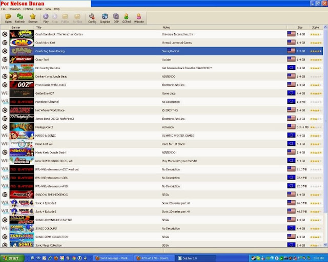The image size is (328, 262).
Task: Select DK Country Returns in the list
Action: [48, 68]
